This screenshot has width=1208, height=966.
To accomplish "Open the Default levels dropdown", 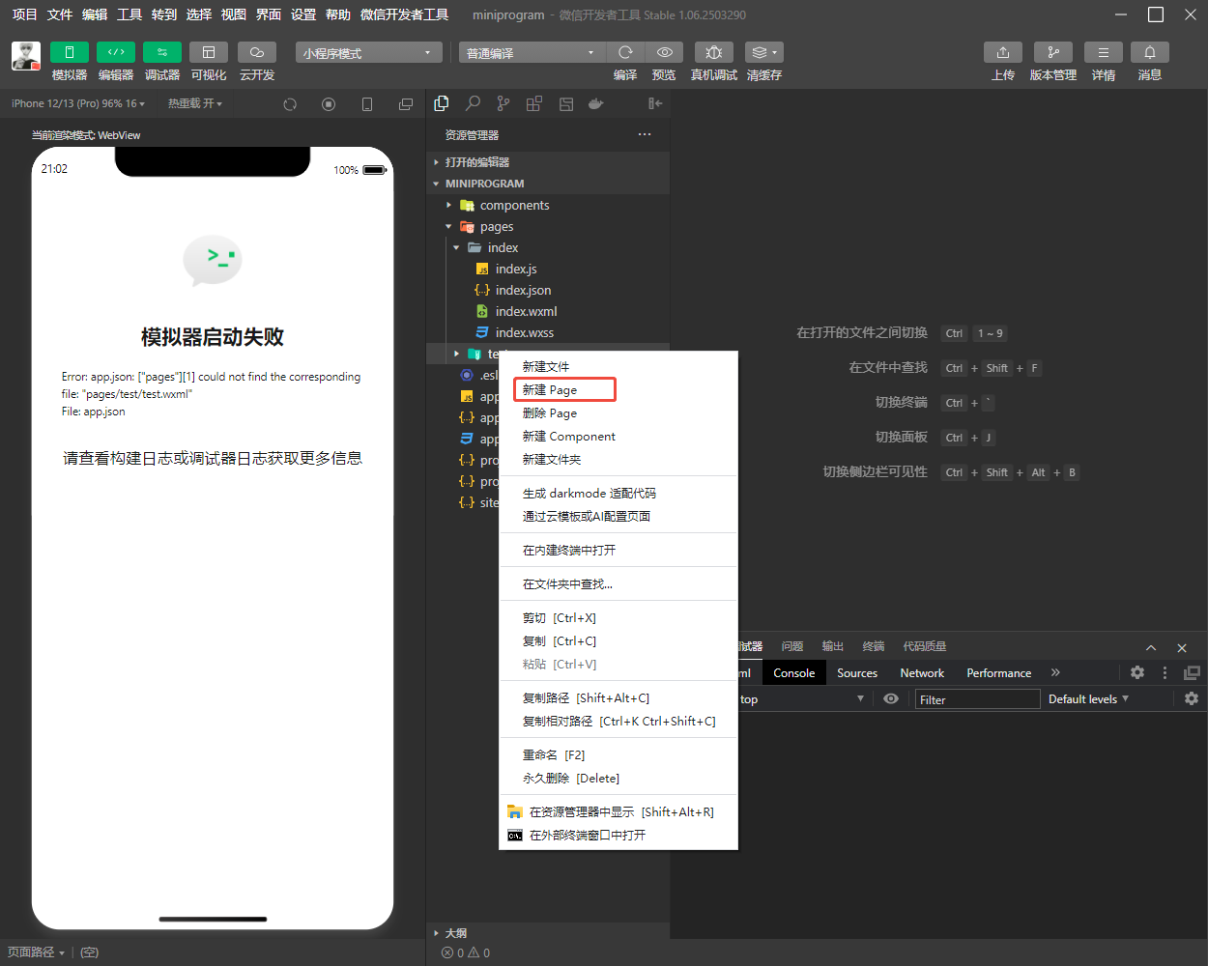I will pyautogui.click(x=1088, y=698).
